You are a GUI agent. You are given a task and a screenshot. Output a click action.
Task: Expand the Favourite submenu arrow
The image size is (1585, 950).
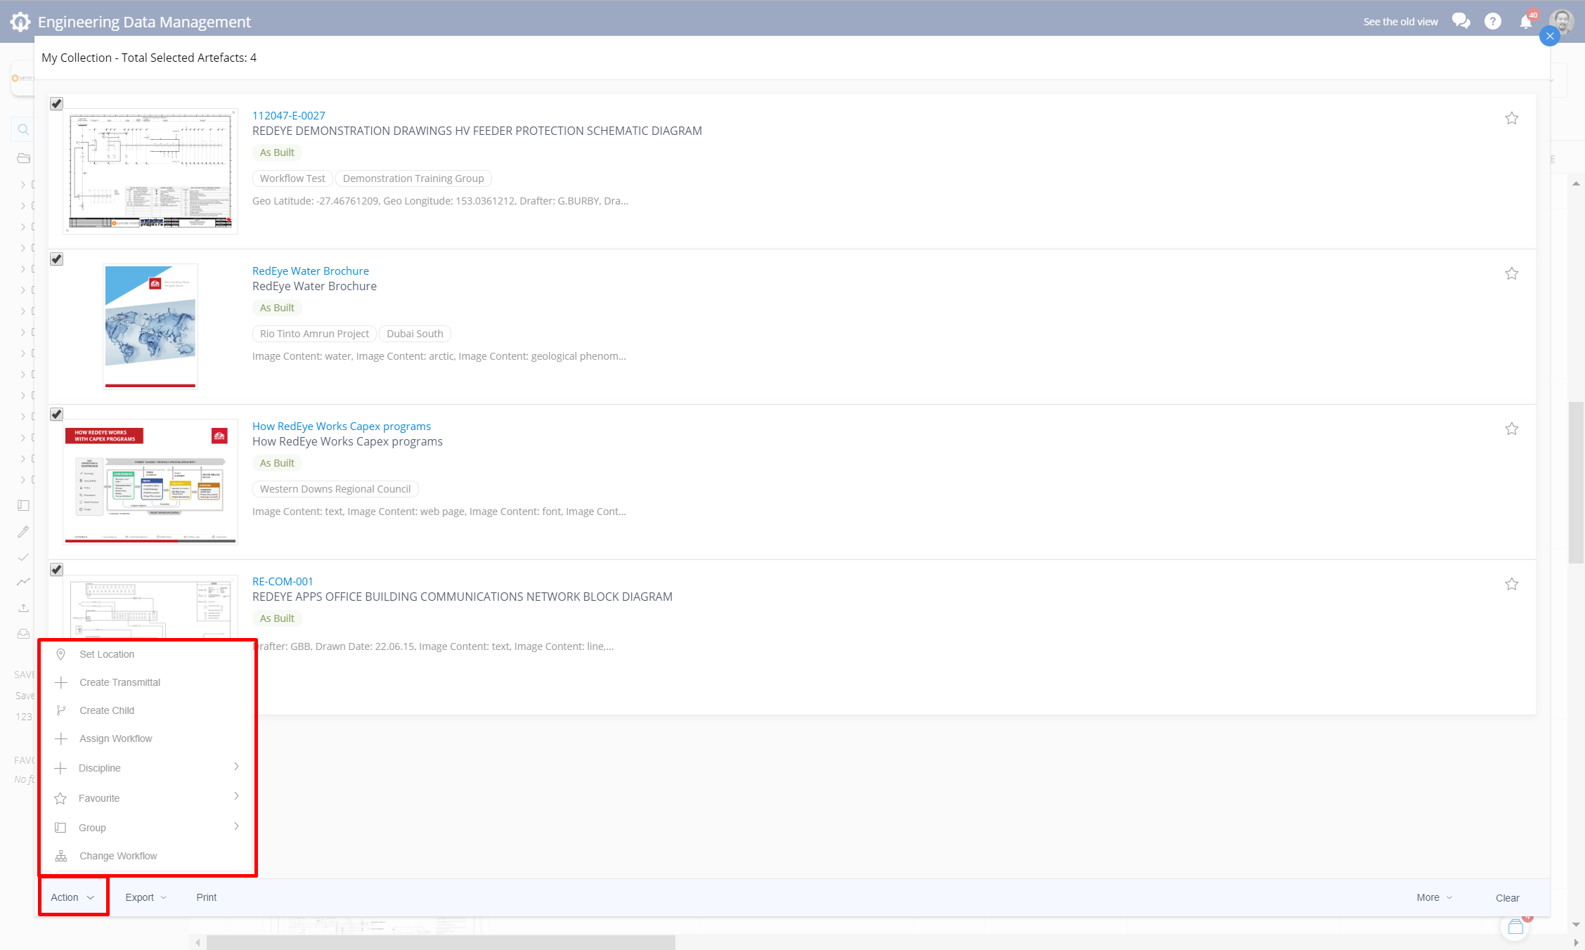236,796
